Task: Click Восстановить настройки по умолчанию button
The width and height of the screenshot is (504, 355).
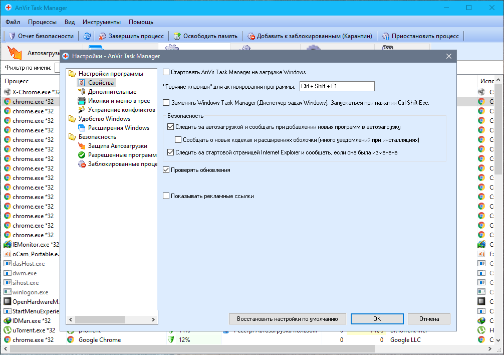Action: (x=287, y=319)
